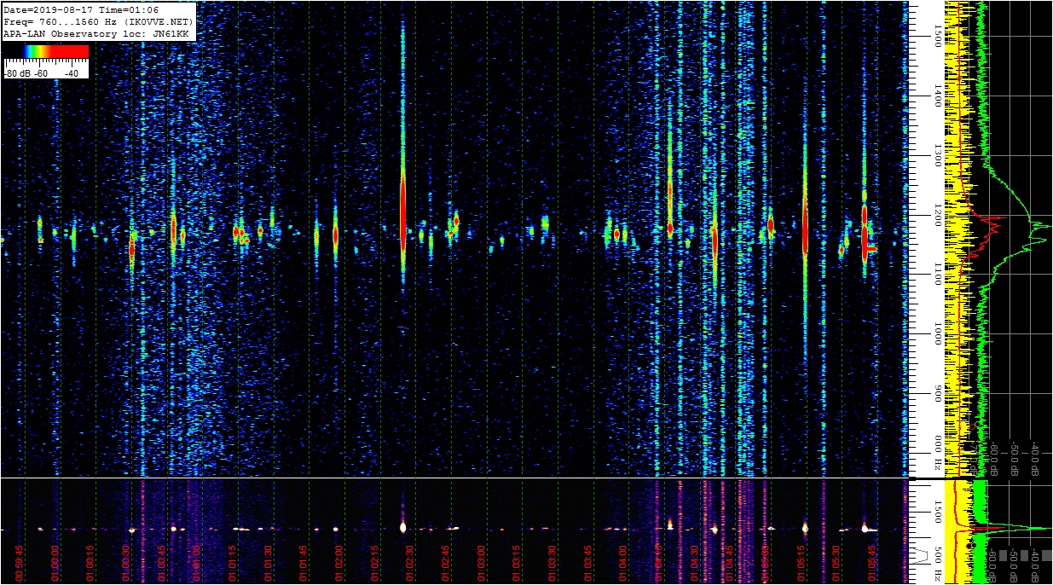Click the 01:03:30 time label
Viewport: 1053px width, 585px height.
click(553, 564)
